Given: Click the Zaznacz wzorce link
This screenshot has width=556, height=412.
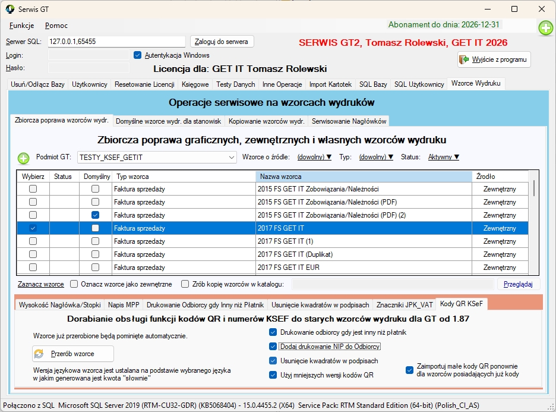Looking at the screenshot, I should coord(40,284).
